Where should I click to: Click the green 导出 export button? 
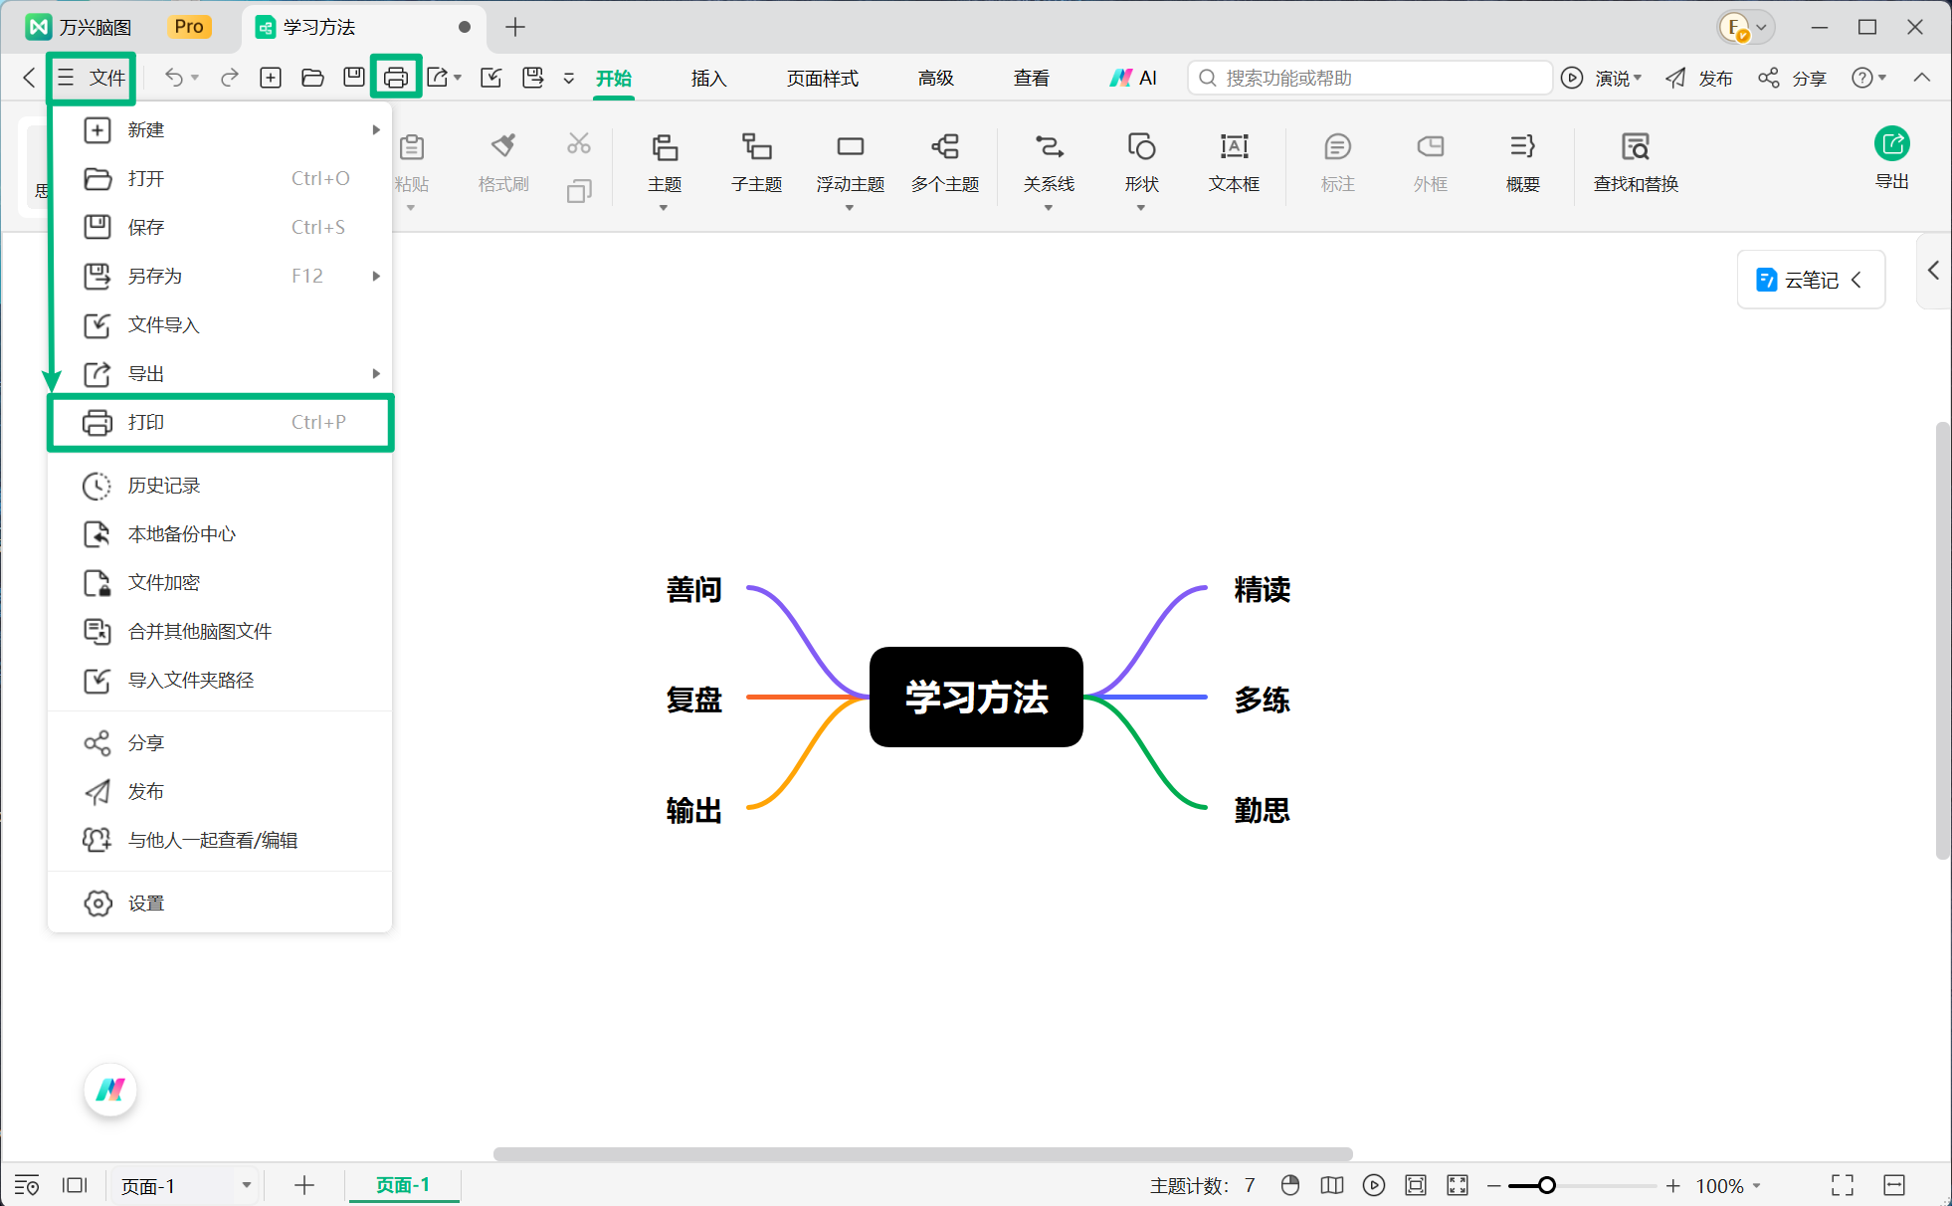[x=1892, y=158]
